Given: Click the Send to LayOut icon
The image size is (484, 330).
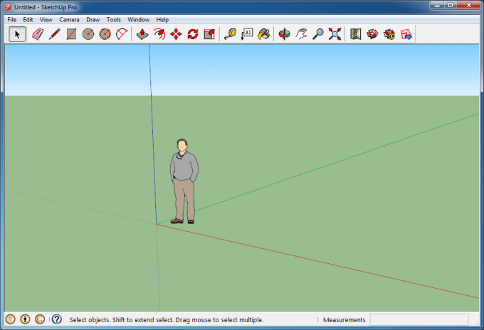Looking at the screenshot, I should pyautogui.click(x=406, y=34).
